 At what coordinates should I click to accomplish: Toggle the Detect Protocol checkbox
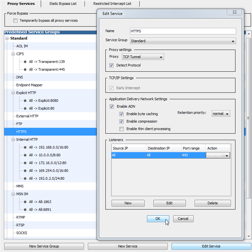[x=112, y=65]
